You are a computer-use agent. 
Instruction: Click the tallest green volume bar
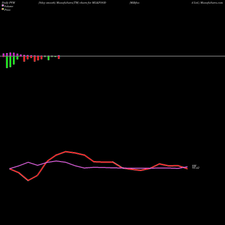(x=7, y=62)
